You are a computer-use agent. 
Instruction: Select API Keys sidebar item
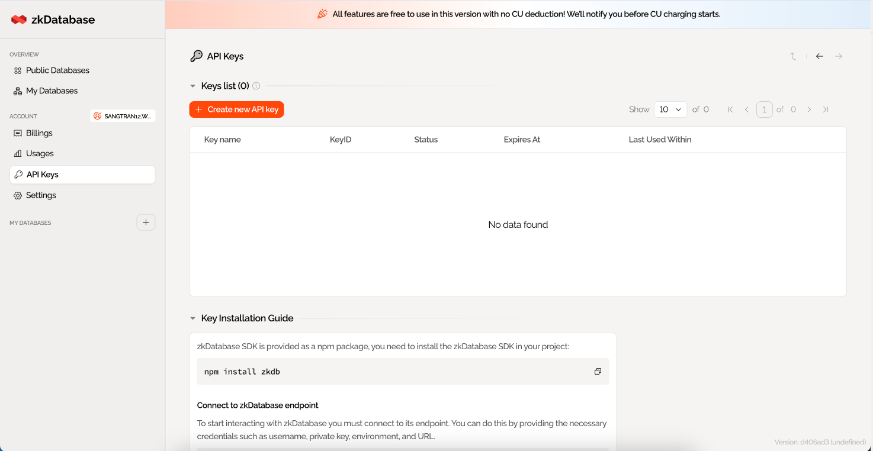tap(82, 175)
